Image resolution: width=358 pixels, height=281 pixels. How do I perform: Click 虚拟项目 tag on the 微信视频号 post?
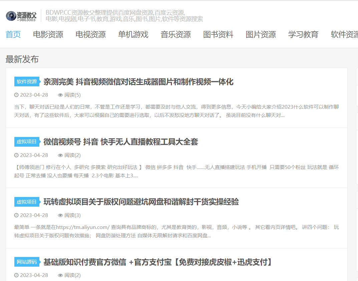click(x=27, y=142)
